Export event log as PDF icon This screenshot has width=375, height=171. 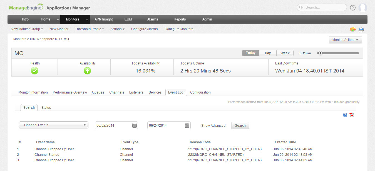coord(352,115)
